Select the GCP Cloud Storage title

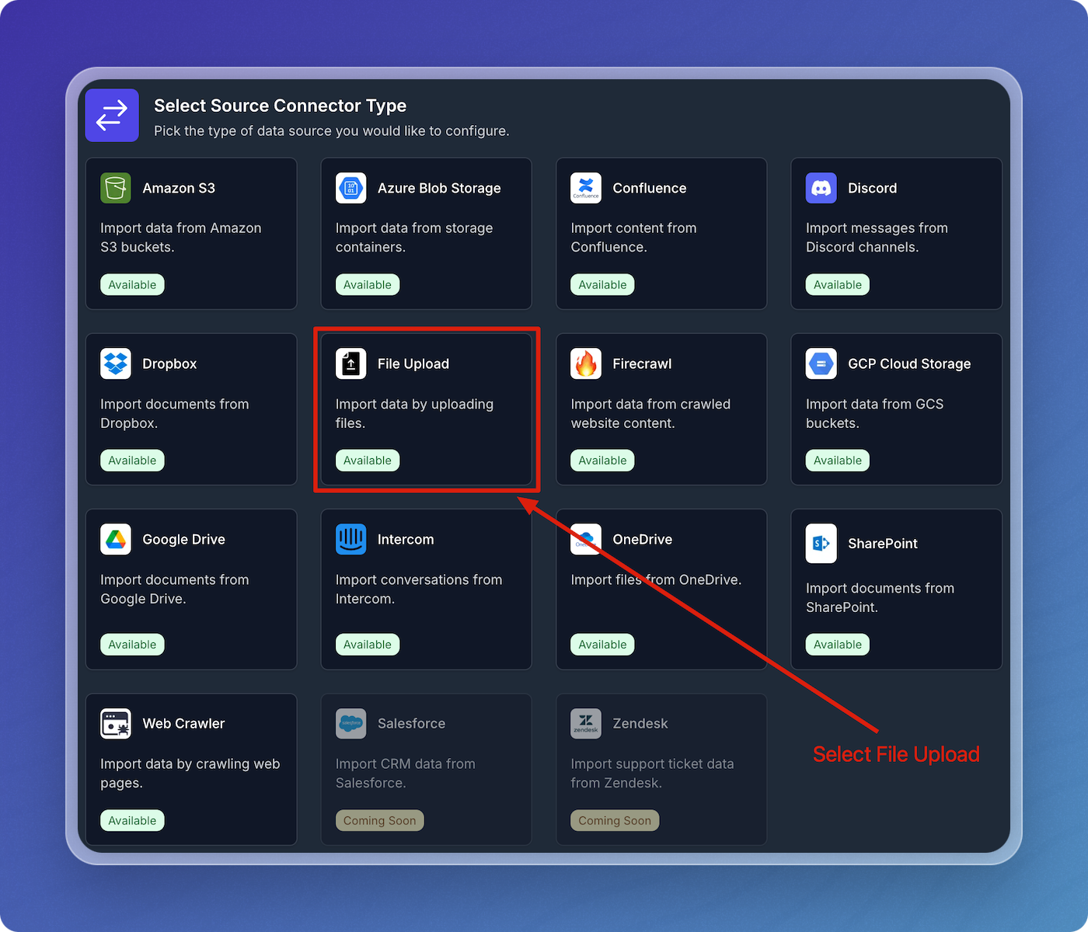click(909, 363)
